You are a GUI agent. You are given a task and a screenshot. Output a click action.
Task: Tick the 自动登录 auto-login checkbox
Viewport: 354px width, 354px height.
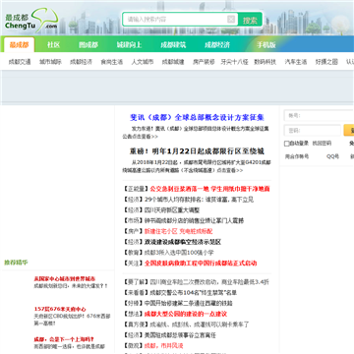click(x=287, y=144)
